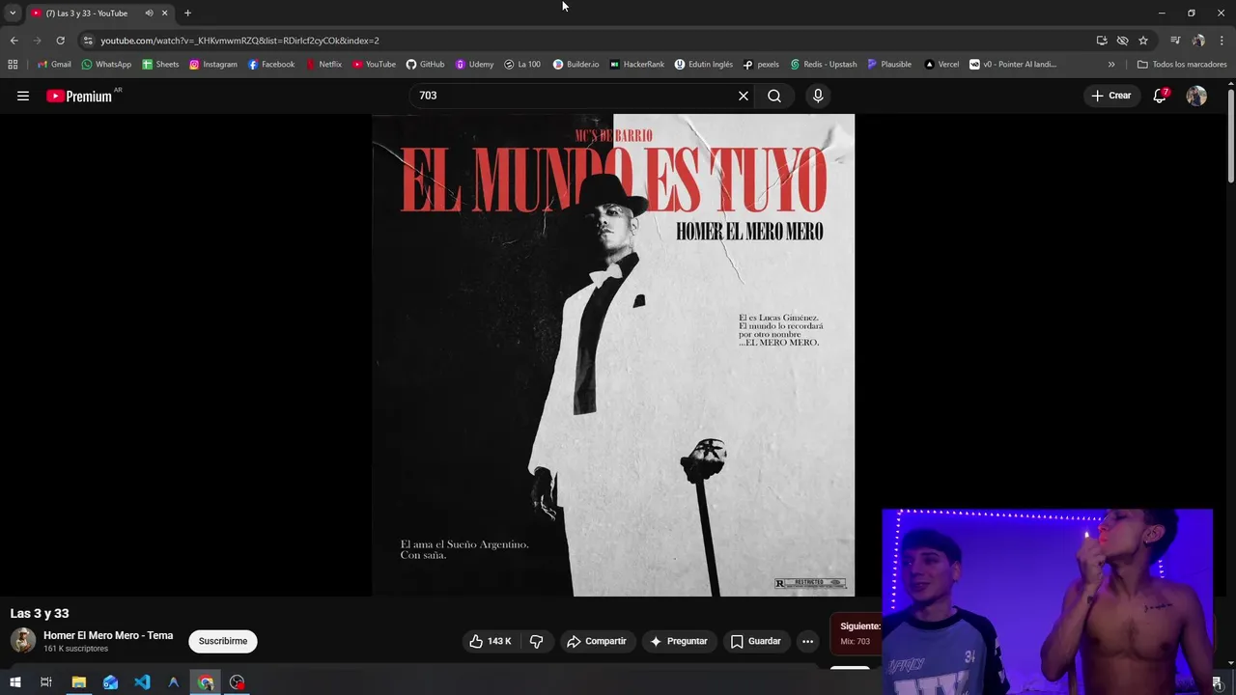Focus the search field containing 703

pos(575,96)
